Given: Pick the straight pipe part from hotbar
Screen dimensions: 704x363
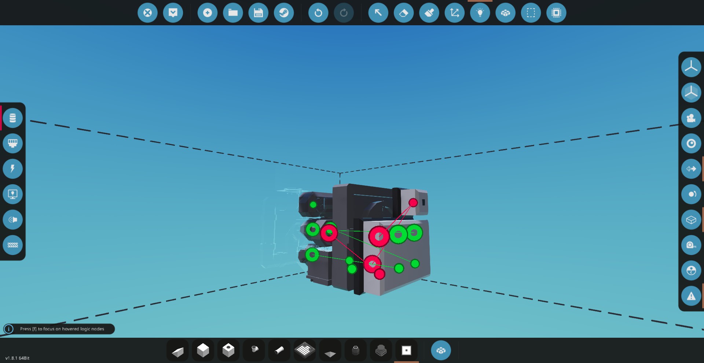Looking at the screenshot, I should pyautogui.click(x=279, y=351).
